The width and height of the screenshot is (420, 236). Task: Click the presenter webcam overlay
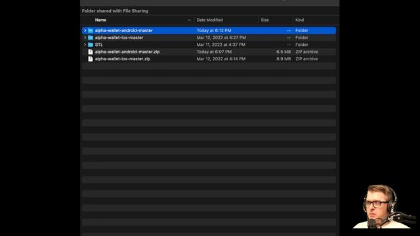[x=384, y=206]
